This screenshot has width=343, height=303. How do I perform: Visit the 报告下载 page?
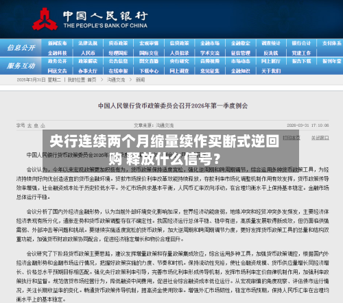click(x=301, y=61)
